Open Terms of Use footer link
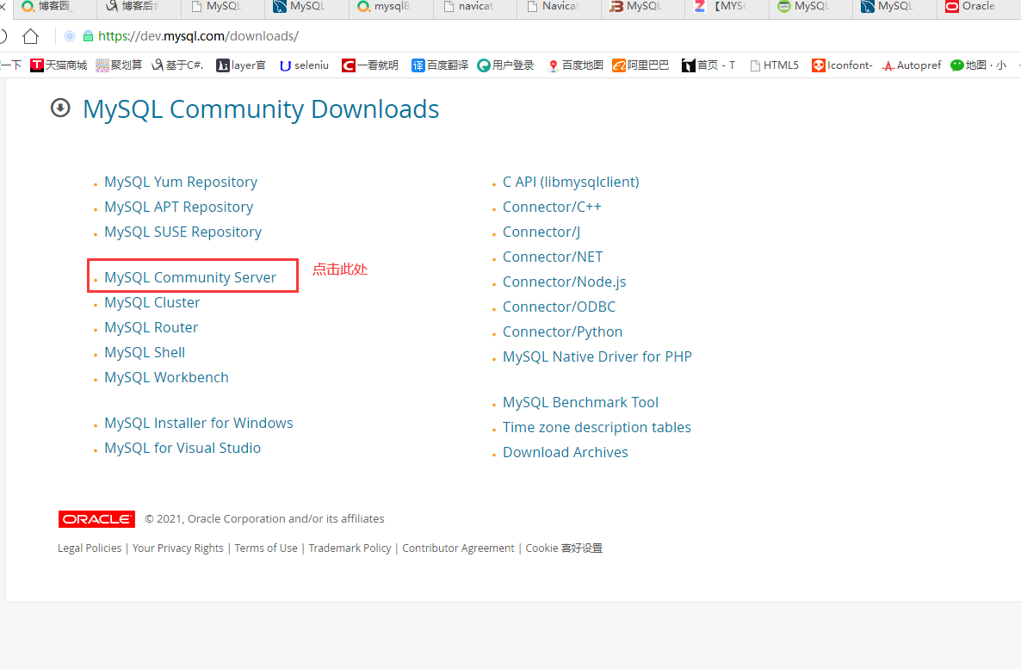The height and width of the screenshot is (669, 1021). [x=266, y=548]
